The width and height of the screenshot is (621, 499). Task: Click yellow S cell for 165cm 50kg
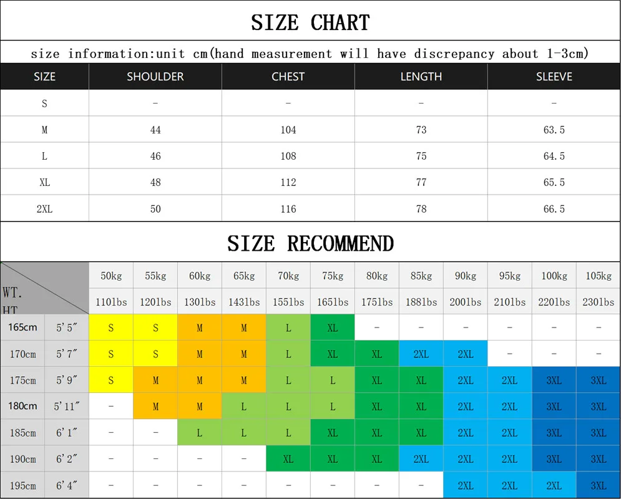coord(111,327)
